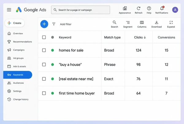This screenshot has width=184, height=124.
Task: Open keyword first time home buyer
Action: coord(77,93)
